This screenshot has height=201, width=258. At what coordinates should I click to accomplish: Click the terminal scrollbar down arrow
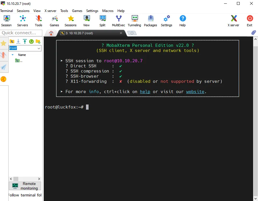tap(255, 198)
